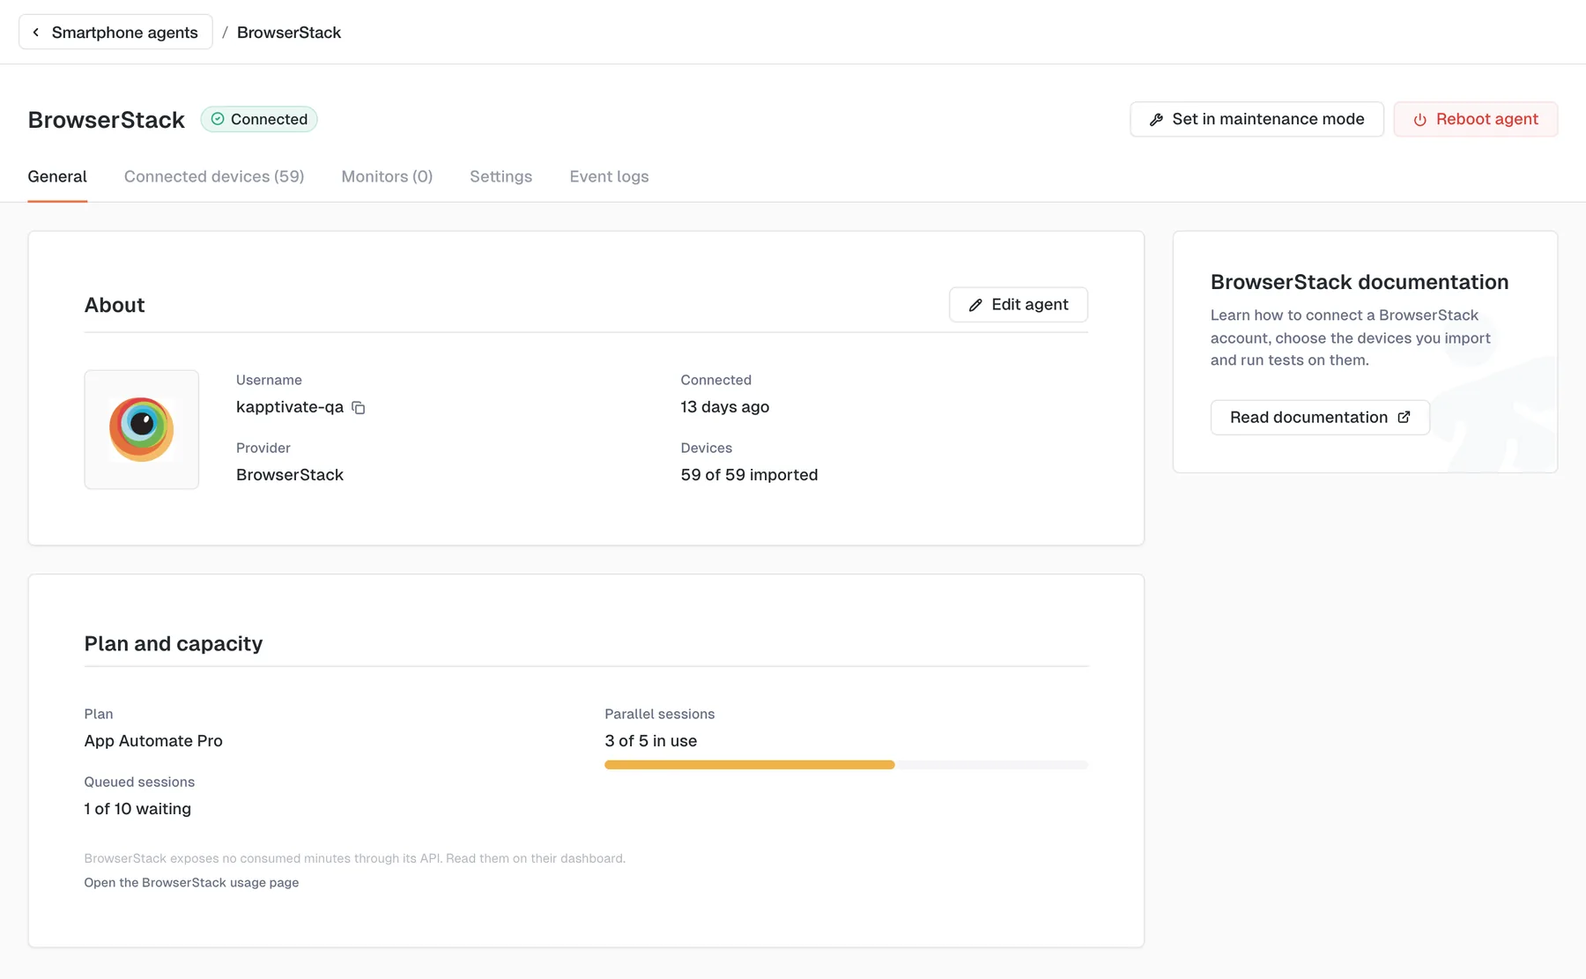Open Edit agent
Viewport: 1586px width, 979px height.
[1018, 304]
